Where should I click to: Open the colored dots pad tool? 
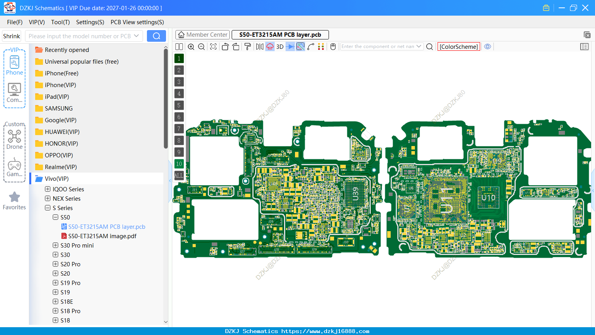tap(321, 46)
